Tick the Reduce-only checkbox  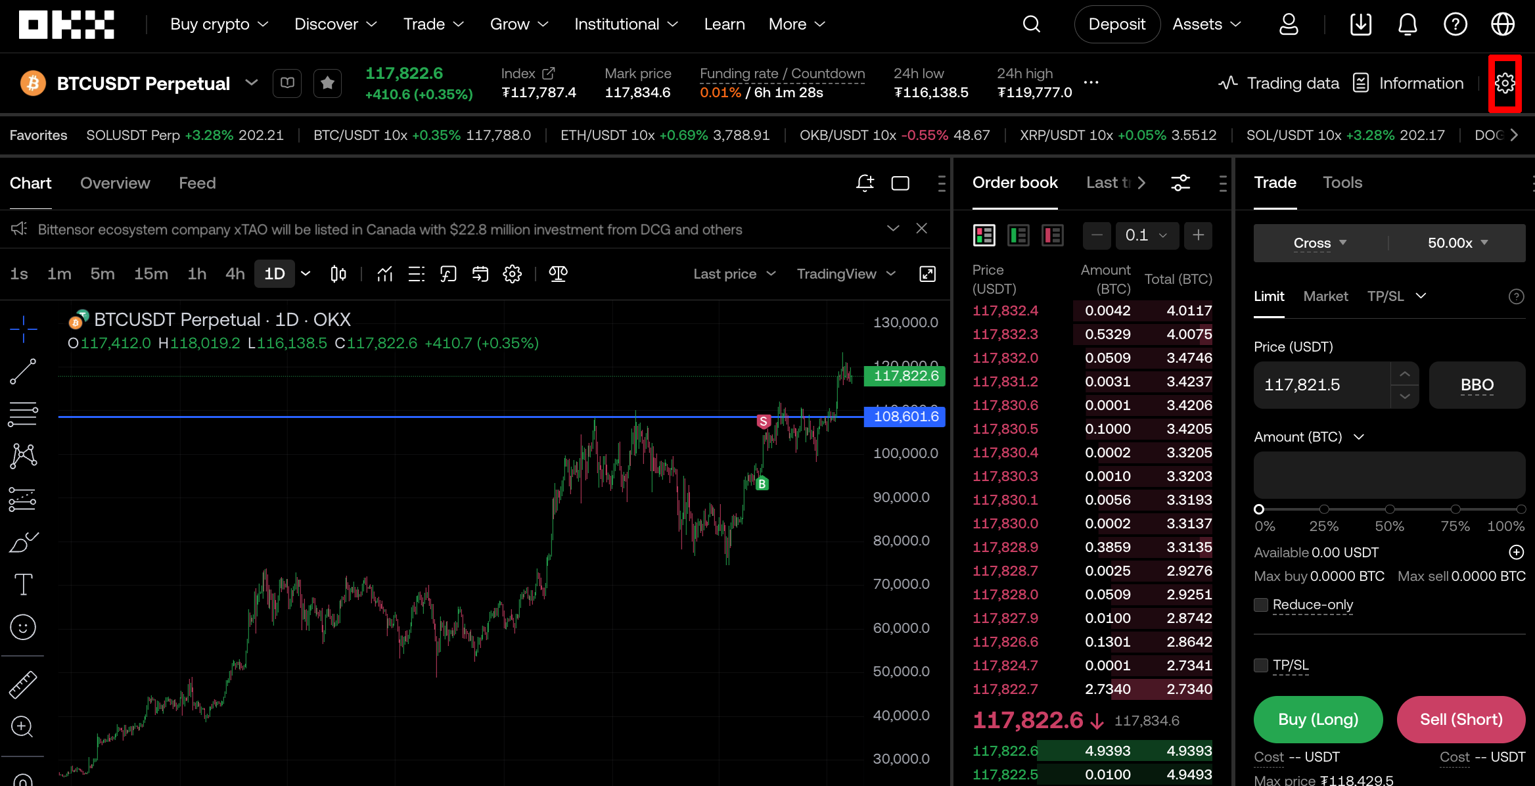pos(1261,605)
